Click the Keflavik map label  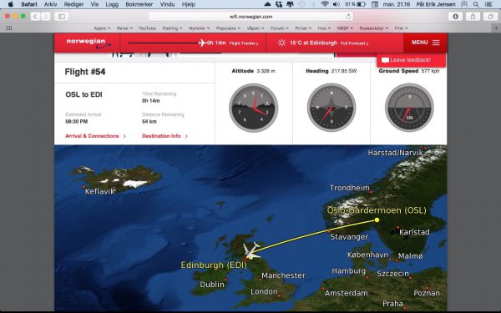click(99, 191)
